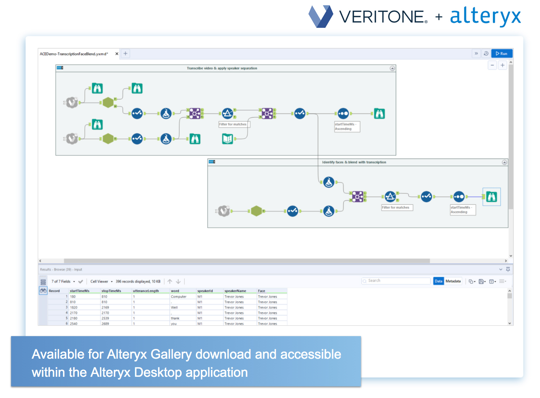Collapse the Identify faces container
Screen dimensions: 540x398
[504, 162]
